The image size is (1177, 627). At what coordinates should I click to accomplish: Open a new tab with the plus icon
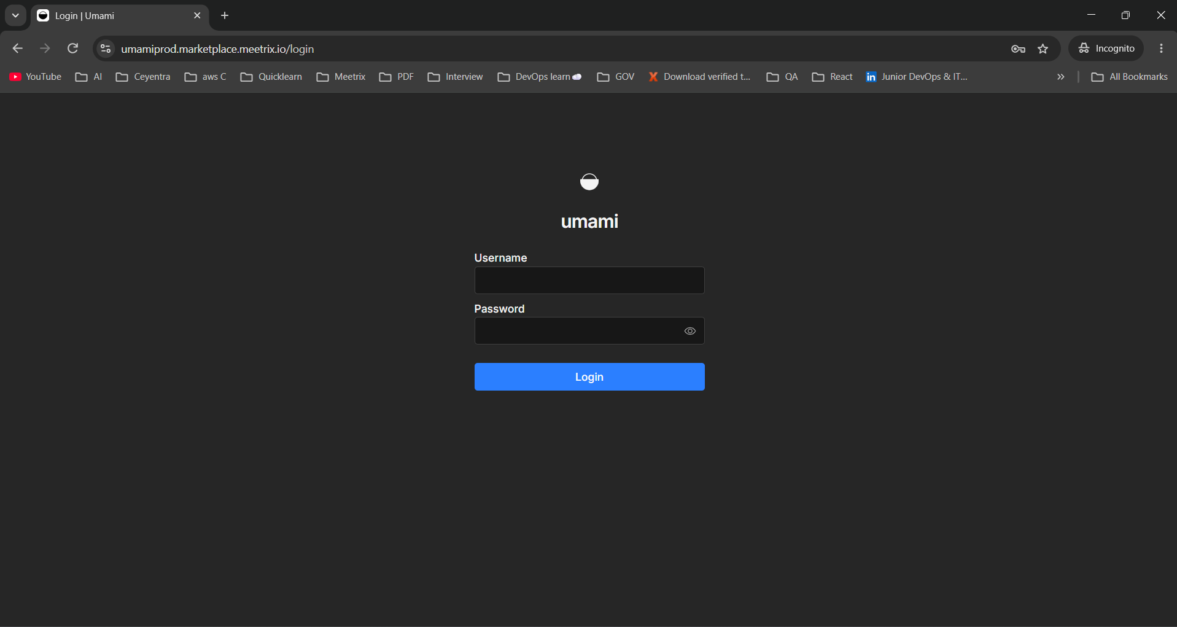coord(225,15)
